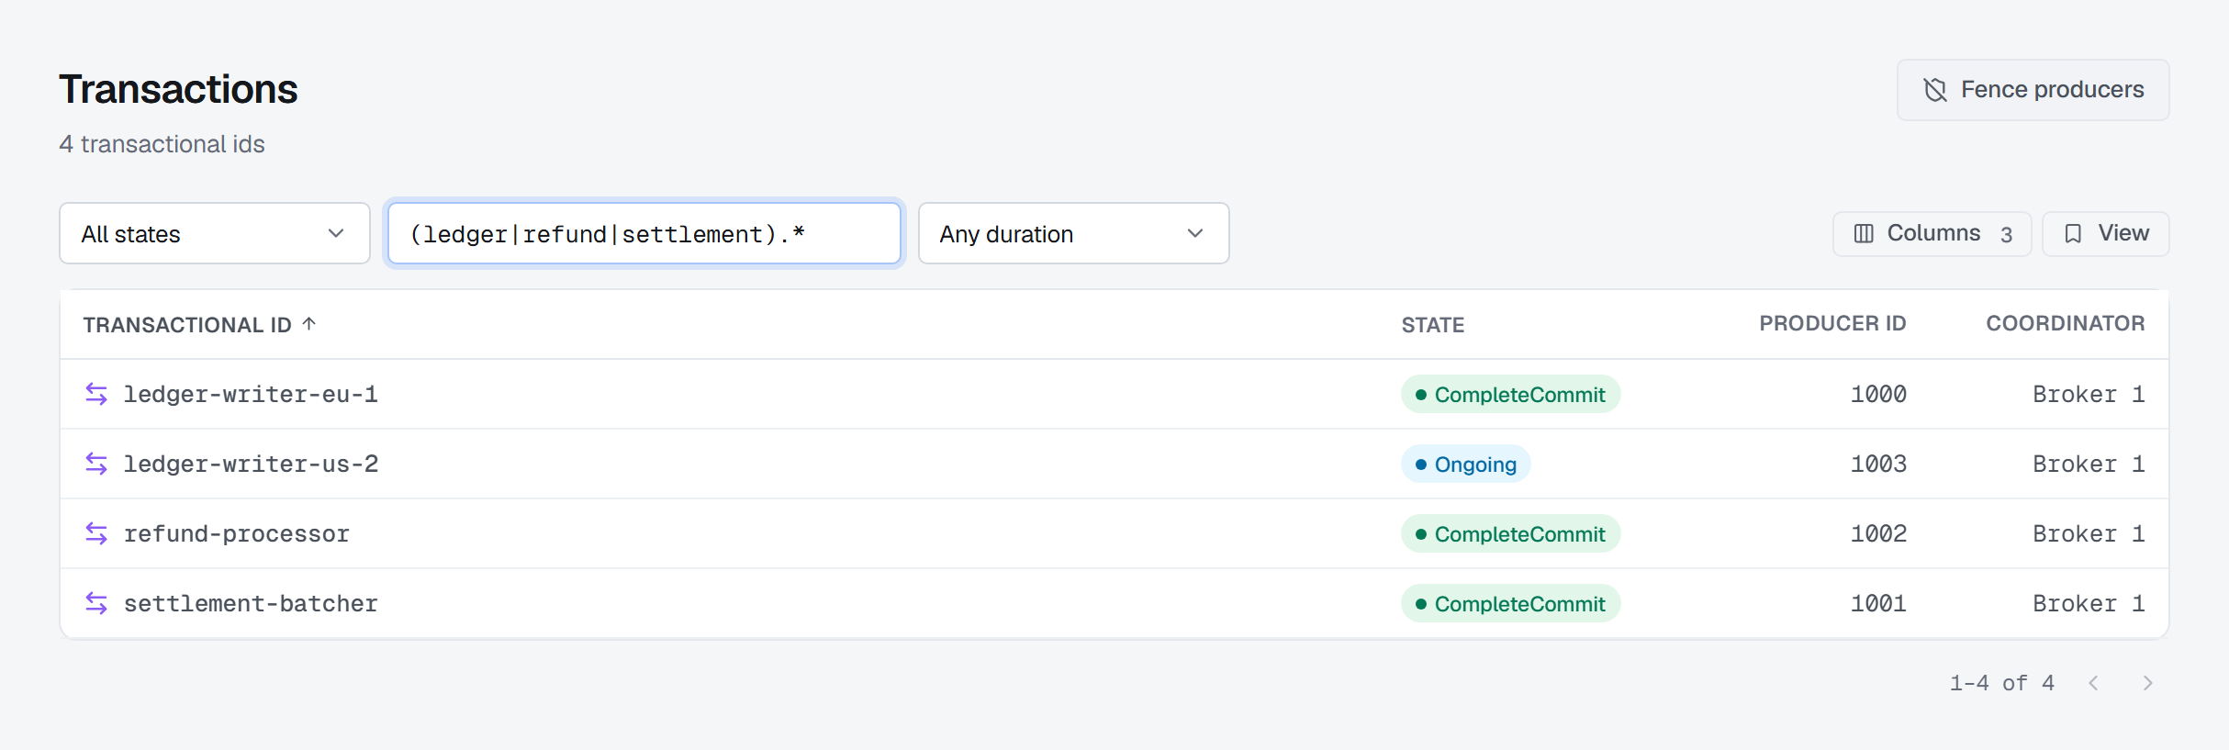Screen dimensions: 2229x750
Task: Click the transaction icon beside refund-processor
Action: [96, 533]
